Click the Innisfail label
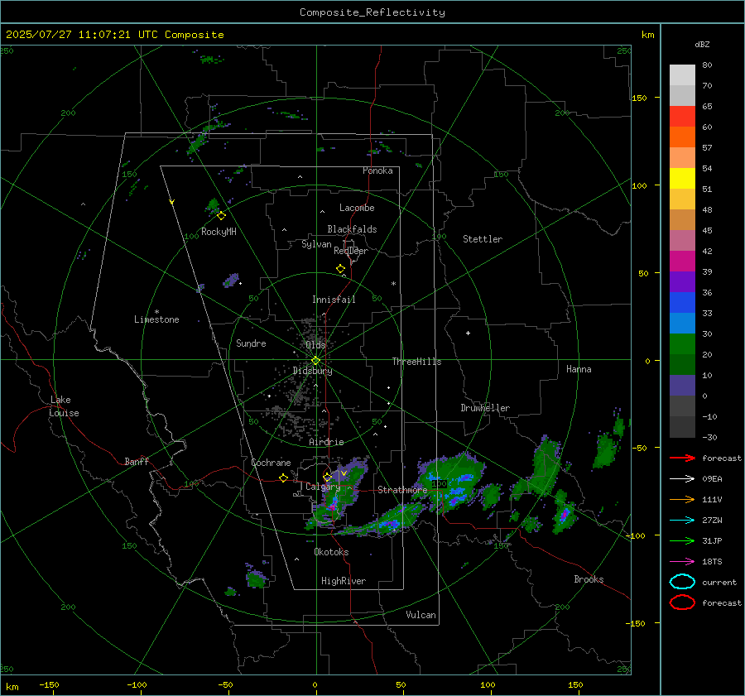Image resolution: width=745 pixels, height=696 pixels. 334,300
